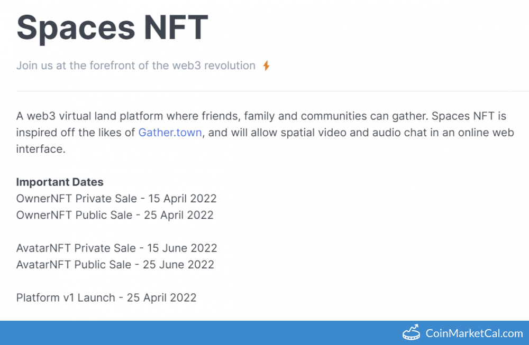Click the date after Platform v1 Launch
The width and height of the screenshot is (529, 345).
[161, 297]
